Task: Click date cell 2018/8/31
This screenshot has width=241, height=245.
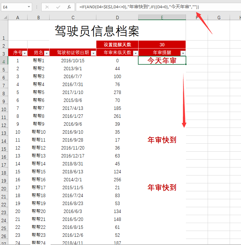Action: click(73, 164)
